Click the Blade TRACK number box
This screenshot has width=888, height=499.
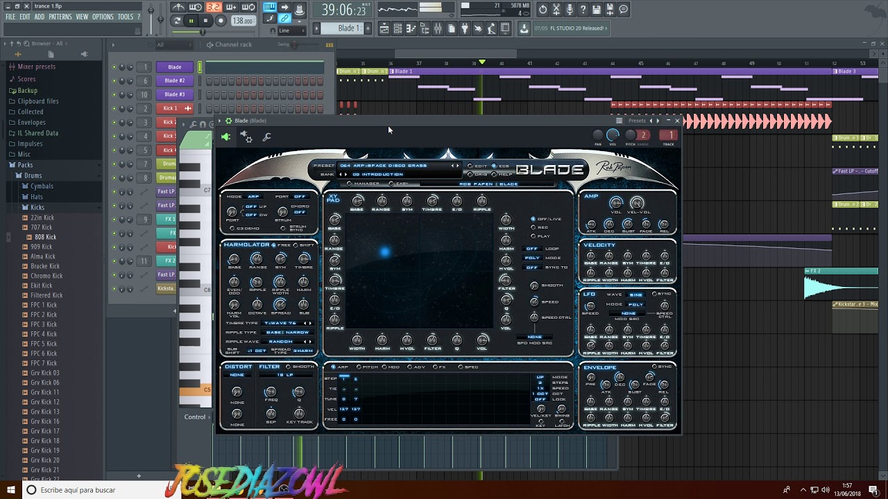[668, 135]
